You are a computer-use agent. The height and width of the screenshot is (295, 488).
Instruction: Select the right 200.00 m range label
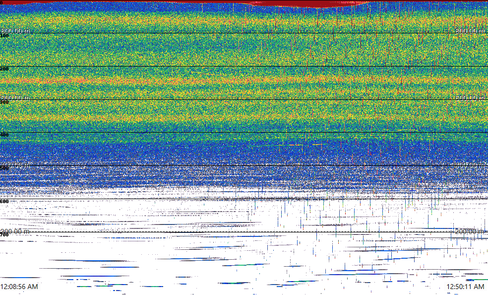coord(470,231)
